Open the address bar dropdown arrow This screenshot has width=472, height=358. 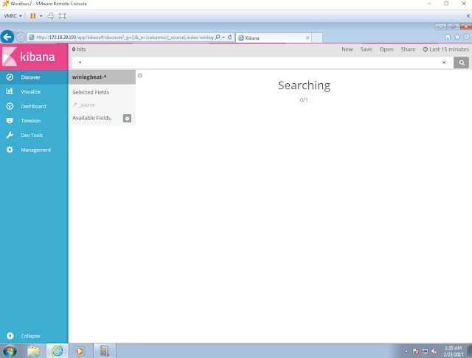pyautogui.click(x=223, y=38)
